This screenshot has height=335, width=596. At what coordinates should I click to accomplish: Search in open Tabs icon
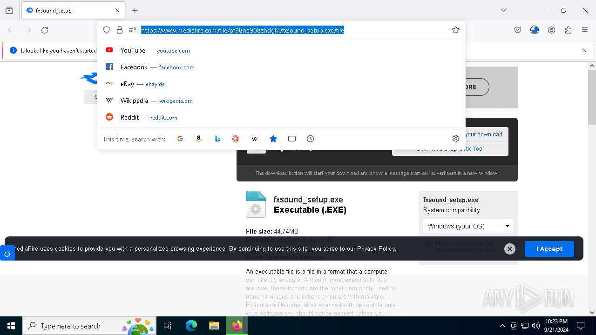click(x=292, y=139)
